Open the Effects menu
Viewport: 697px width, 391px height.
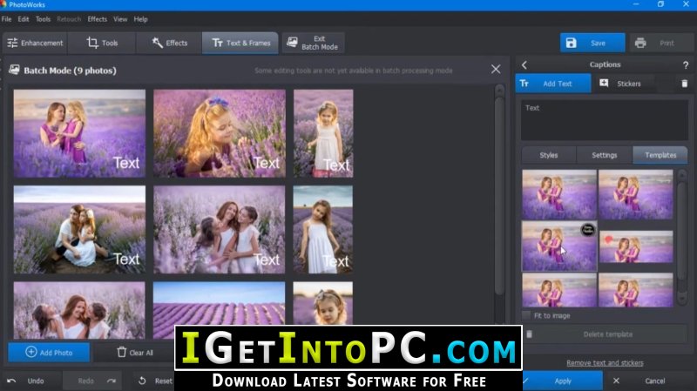point(97,19)
